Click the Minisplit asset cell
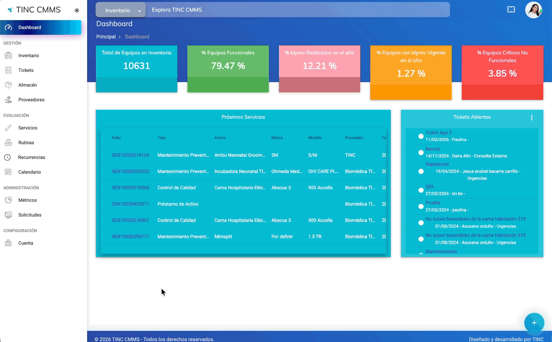The image size is (552, 342). coord(224,237)
